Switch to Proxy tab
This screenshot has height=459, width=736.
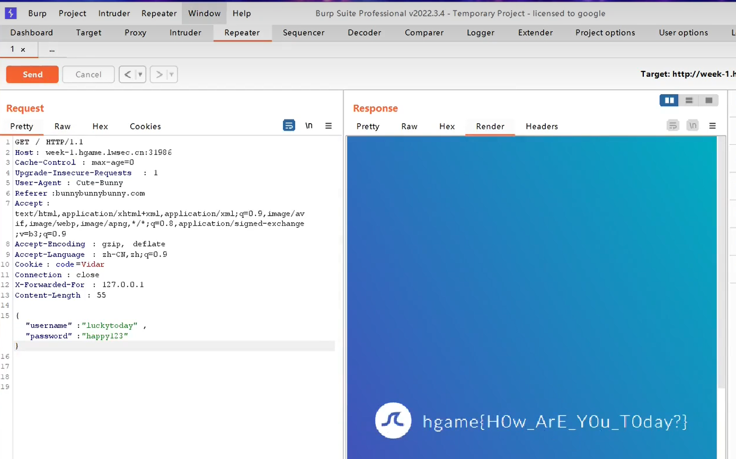coord(136,33)
